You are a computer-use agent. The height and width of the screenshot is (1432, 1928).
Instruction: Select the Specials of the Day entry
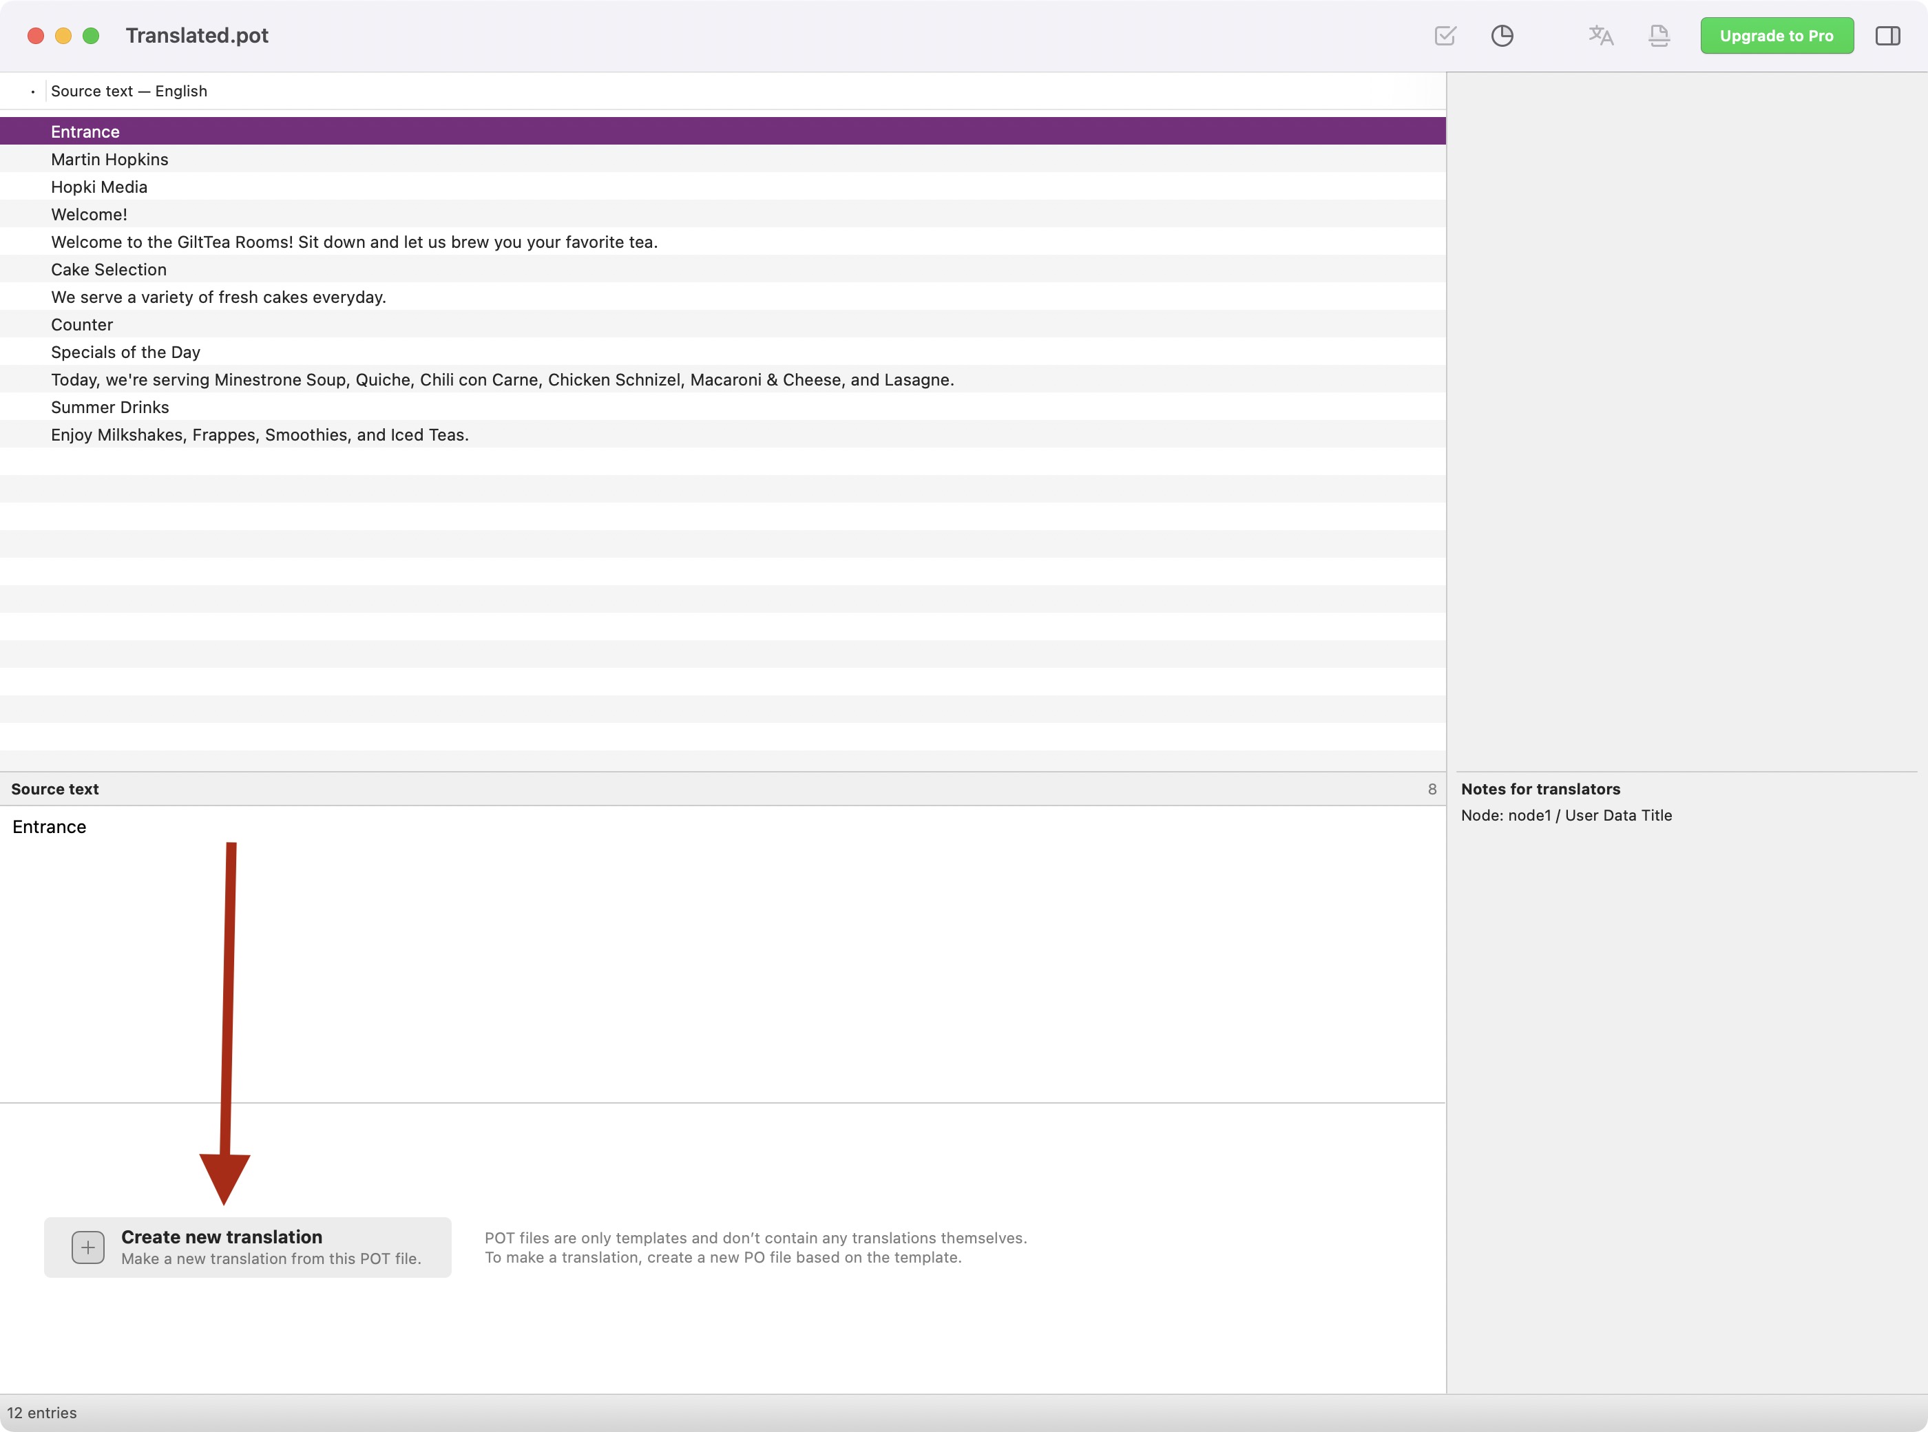click(126, 352)
